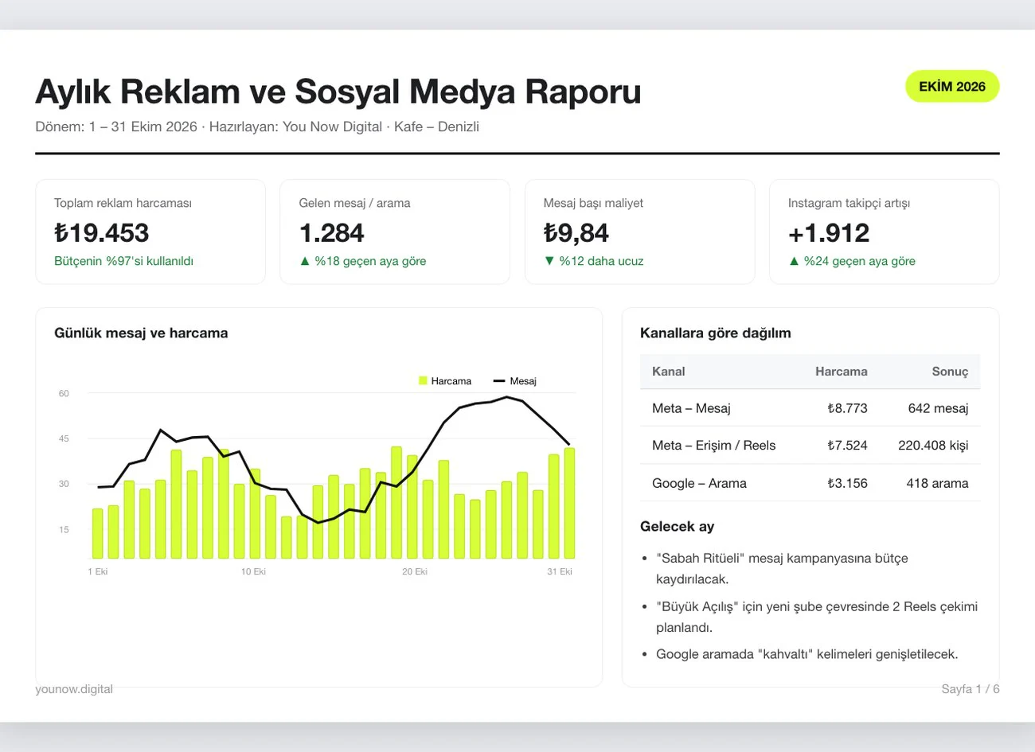
Task: Select the report title Aylık Reklam ve Sosyal Medya Raporu
Action: [x=338, y=92]
